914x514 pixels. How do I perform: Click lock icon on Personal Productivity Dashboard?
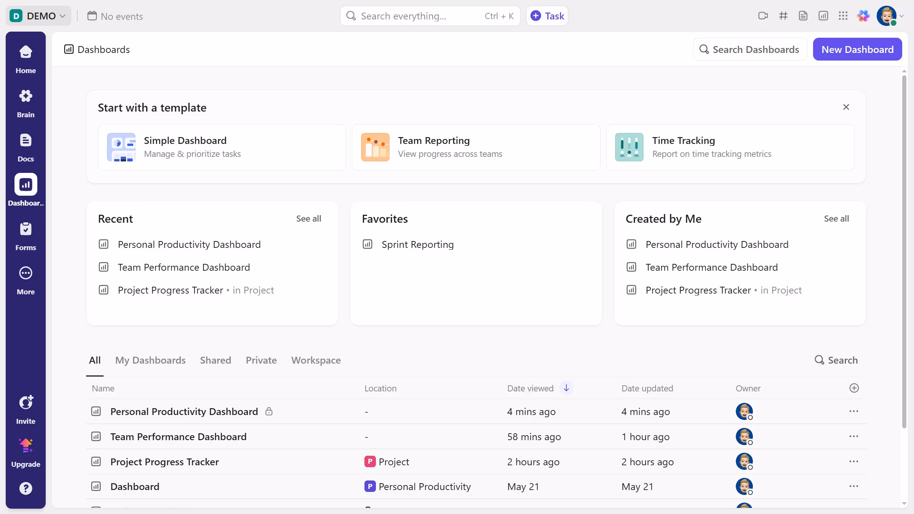(269, 411)
